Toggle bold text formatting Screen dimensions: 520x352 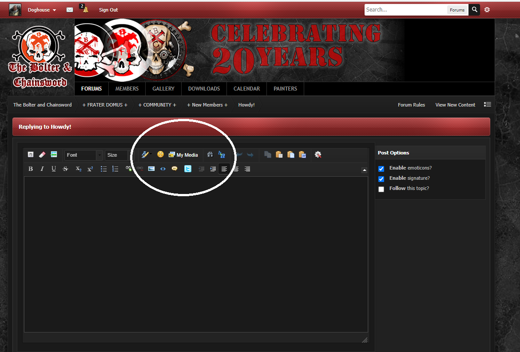coord(31,169)
